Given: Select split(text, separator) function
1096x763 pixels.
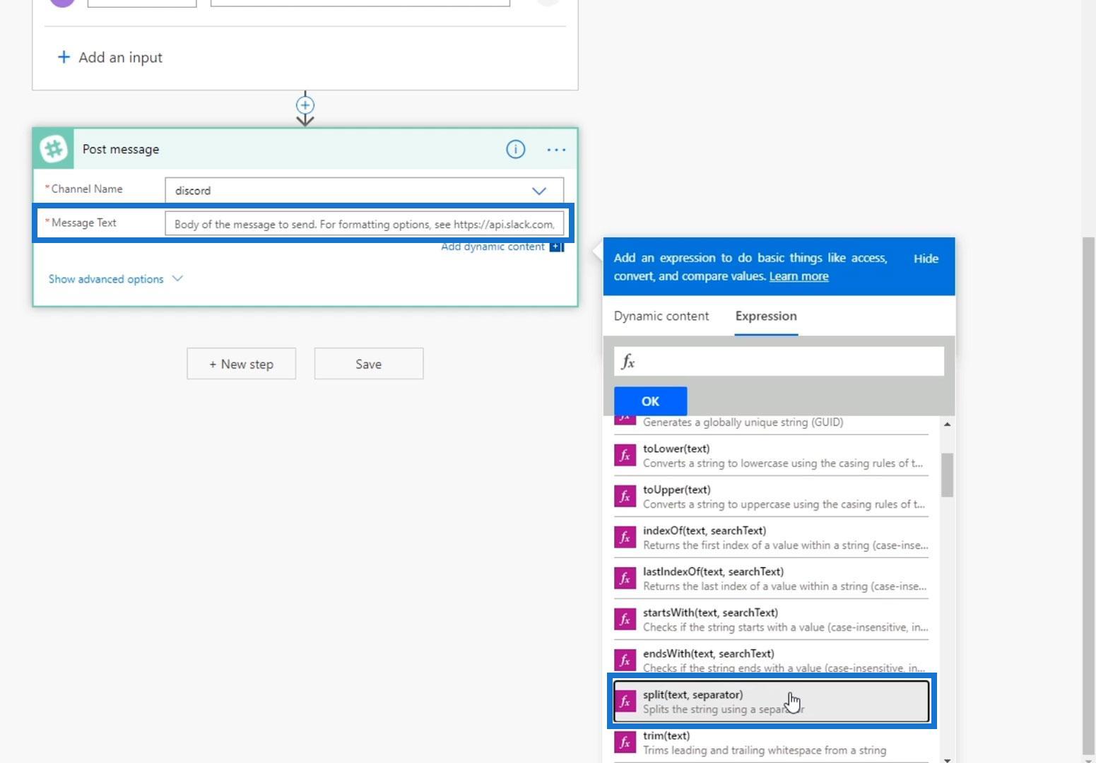Looking at the screenshot, I should pyautogui.click(x=771, y=702).
